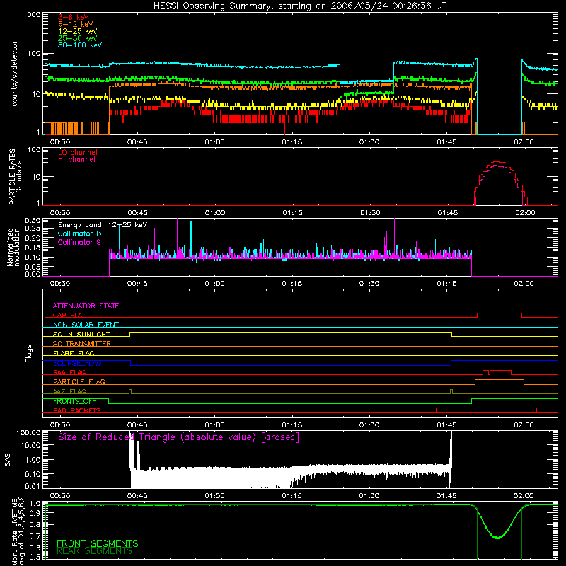
Task: Click the BAD PACKETS flag label
Action: tap(77, 410)
